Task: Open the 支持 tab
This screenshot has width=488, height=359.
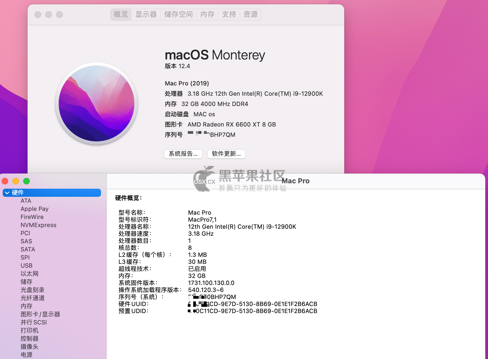Action: pyautogui.click(x=229, y=14)
